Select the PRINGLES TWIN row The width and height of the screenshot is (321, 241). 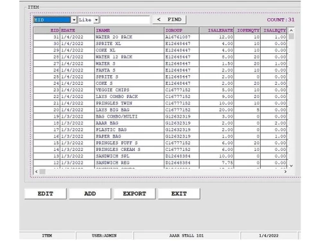coord(160,103)
